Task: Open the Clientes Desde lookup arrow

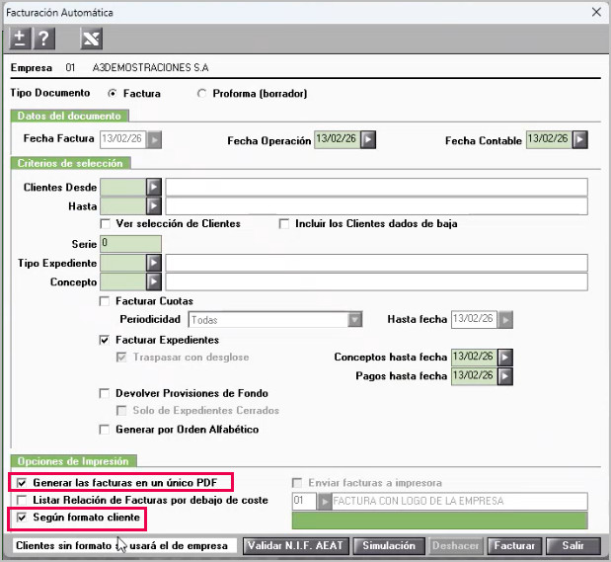Action: (154, 188)
